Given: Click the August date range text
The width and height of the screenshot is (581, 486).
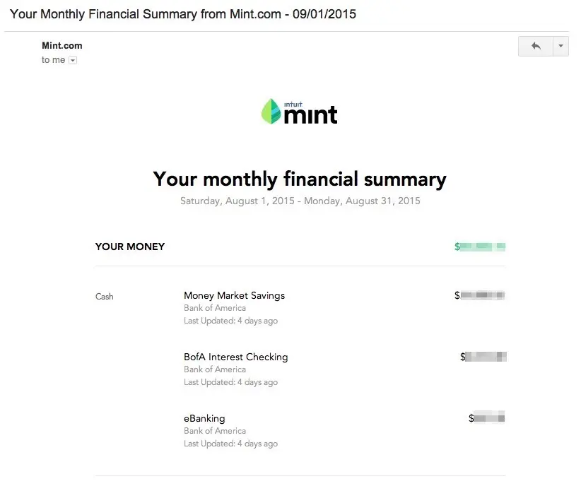Looking at the screenshot, I should pos(299,201).
